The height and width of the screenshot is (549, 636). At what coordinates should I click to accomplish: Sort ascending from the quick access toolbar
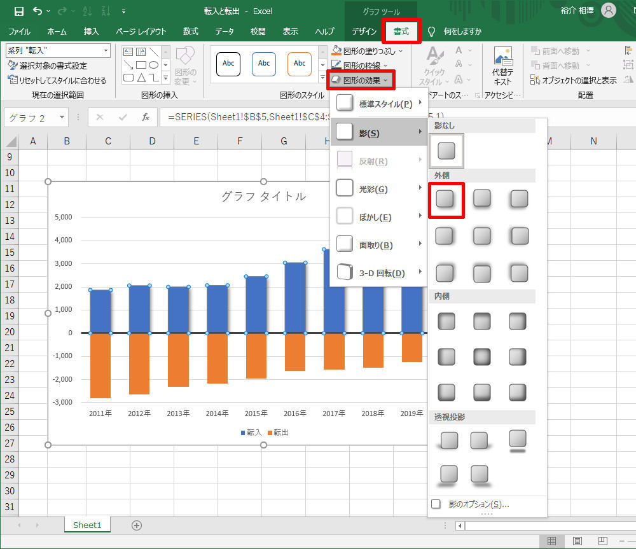(x=87, y=11)
